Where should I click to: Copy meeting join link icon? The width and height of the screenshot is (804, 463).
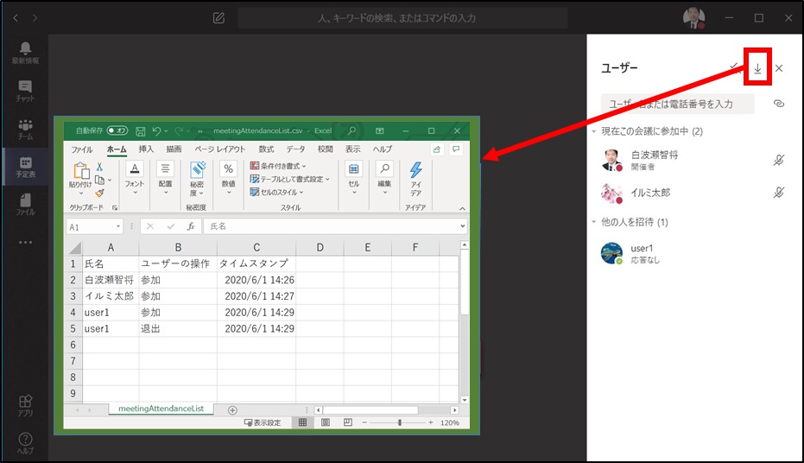click(779, 104)
